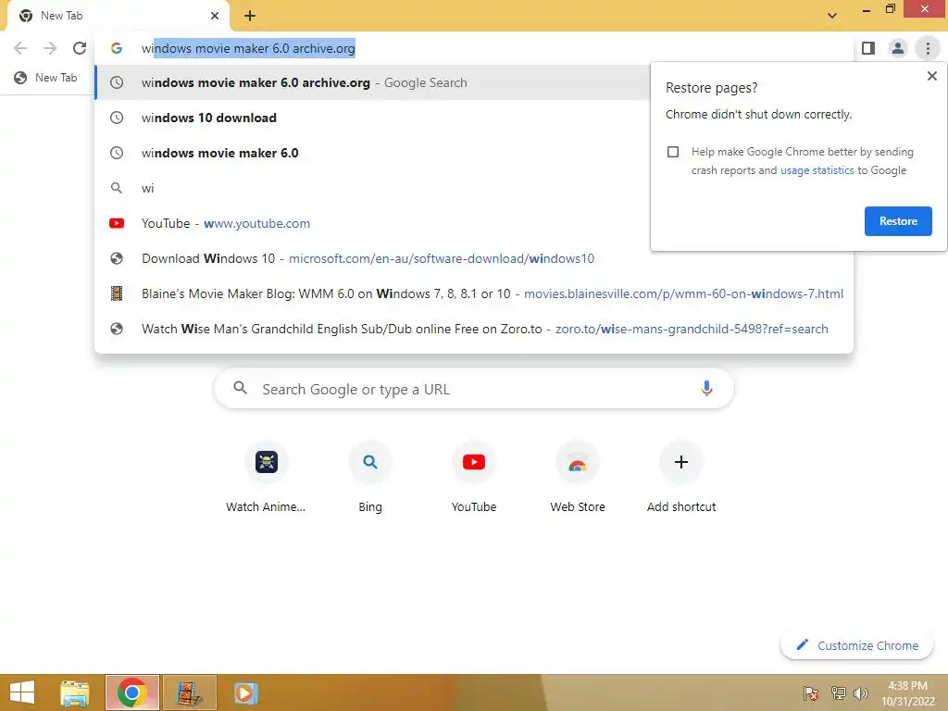Open the tab search chevron in title bar

point(832,16)
